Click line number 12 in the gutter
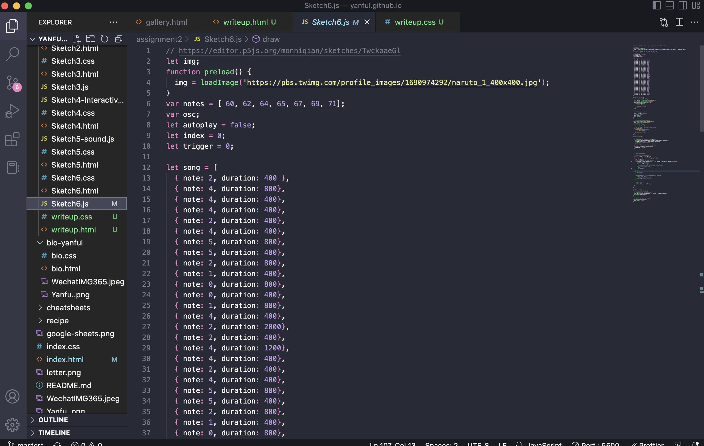Screen dimensions: 704x446 click(x=146, y=168)
